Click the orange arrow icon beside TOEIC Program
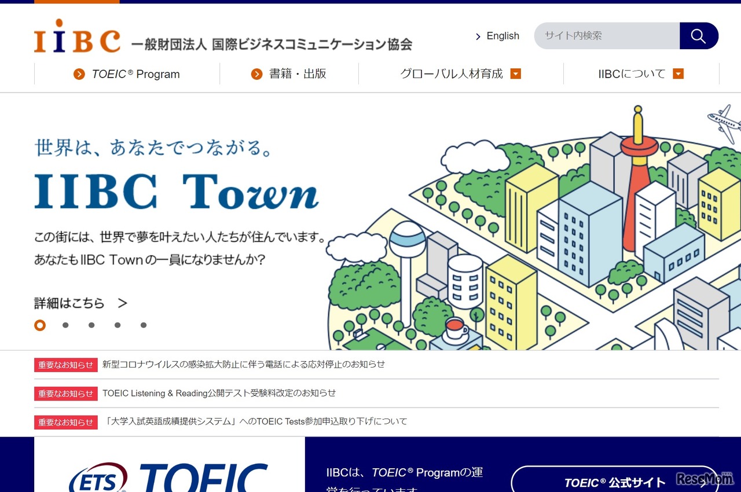 (79, 74)
